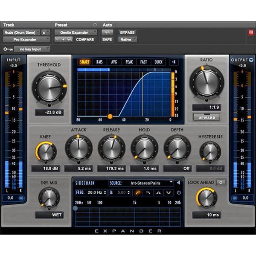This screenshot has width=256, height=256.
Task: Open Native format selector
Action: click(127, 40)
